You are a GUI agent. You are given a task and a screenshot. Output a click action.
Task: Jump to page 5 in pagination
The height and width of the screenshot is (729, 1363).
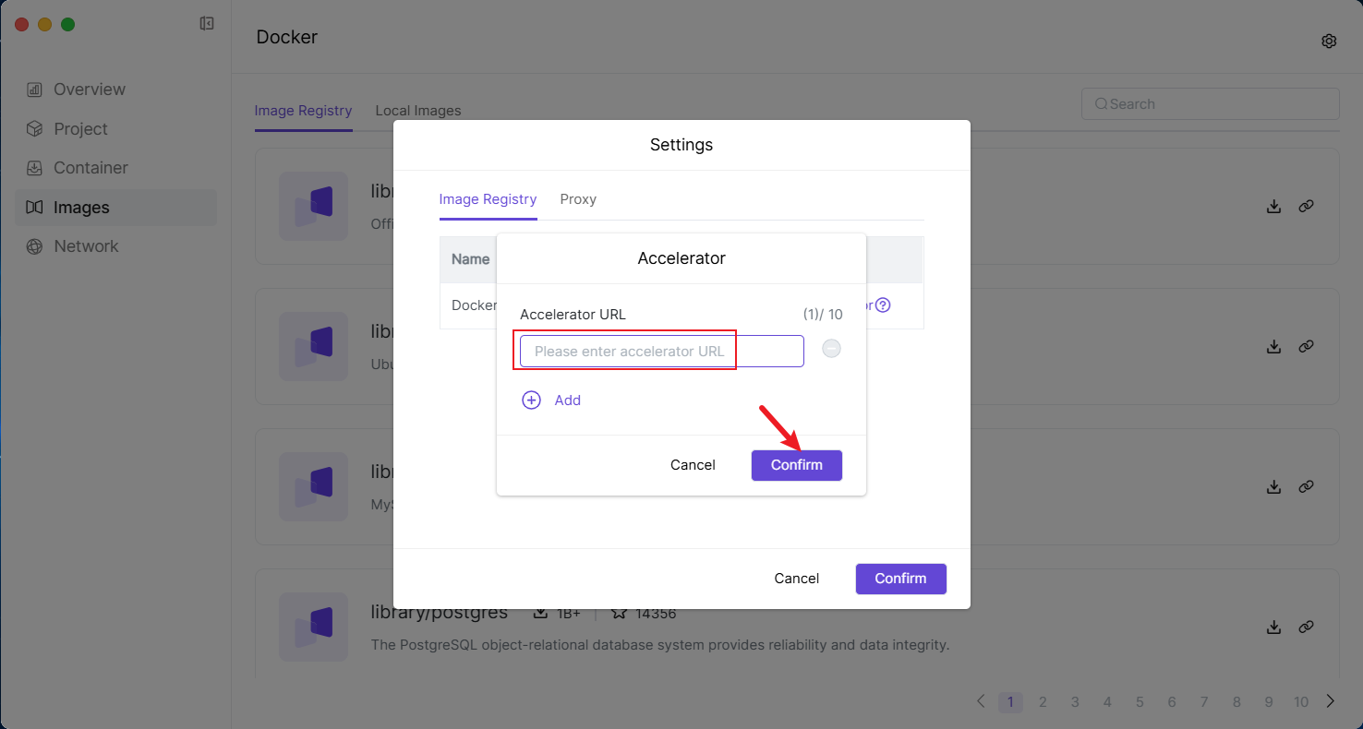tap(1140, 702)
